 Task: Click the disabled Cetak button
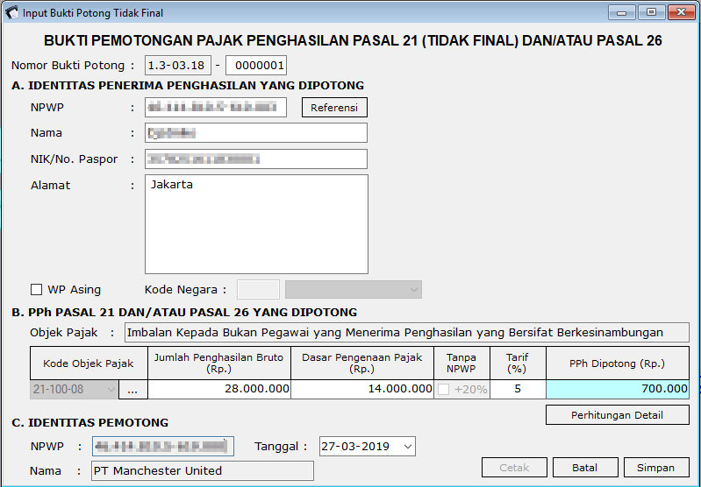tap(514, 468)
